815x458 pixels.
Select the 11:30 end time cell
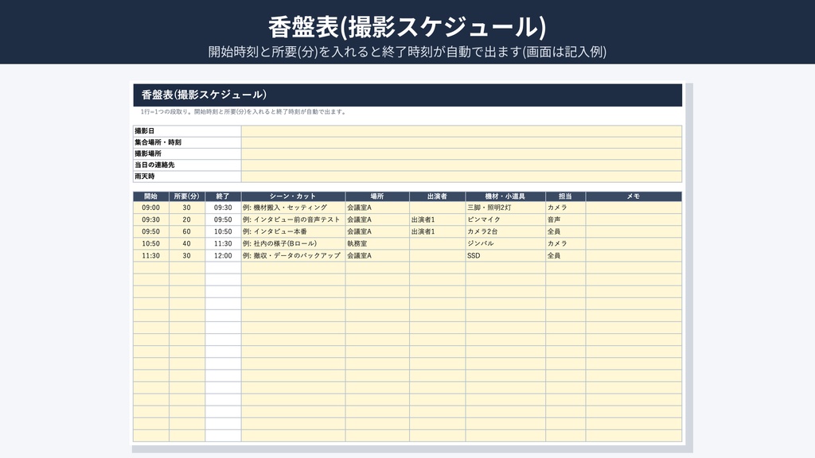(223, 243)
